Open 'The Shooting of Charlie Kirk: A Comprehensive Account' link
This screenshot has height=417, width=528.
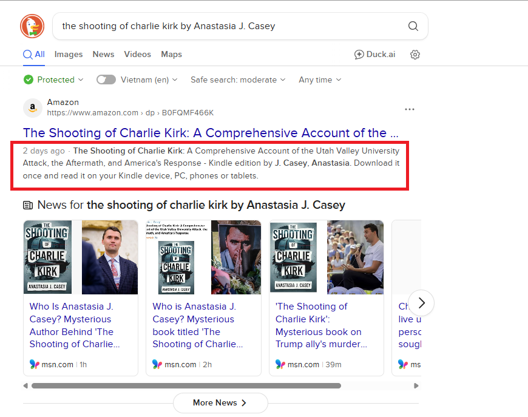(x=211, y=133)
